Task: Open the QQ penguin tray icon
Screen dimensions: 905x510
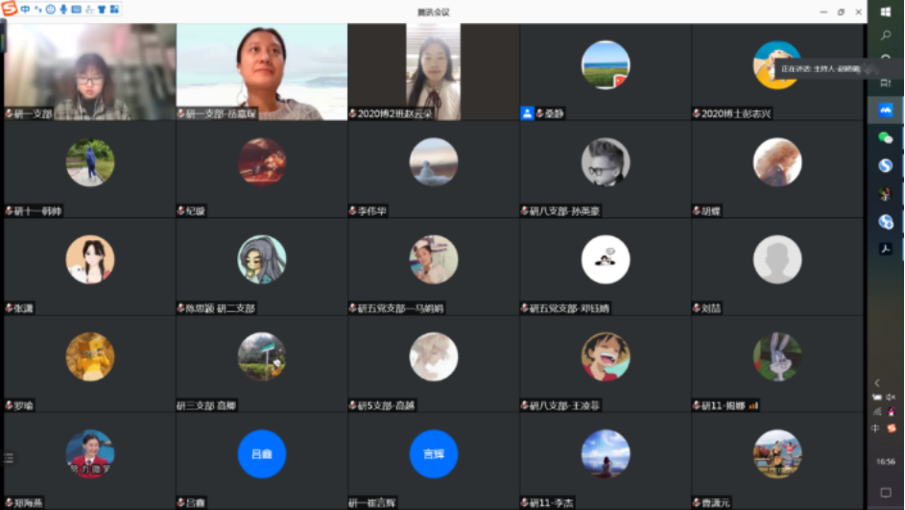Action: [x=892, y=412]
